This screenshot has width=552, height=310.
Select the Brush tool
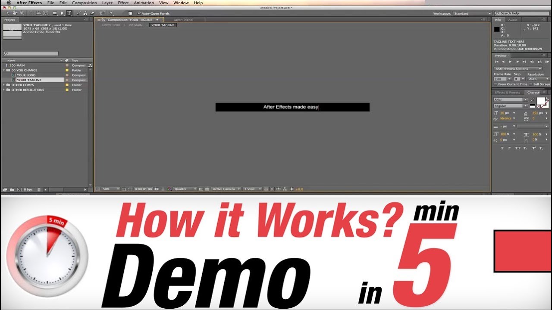[x=78, y=13]
